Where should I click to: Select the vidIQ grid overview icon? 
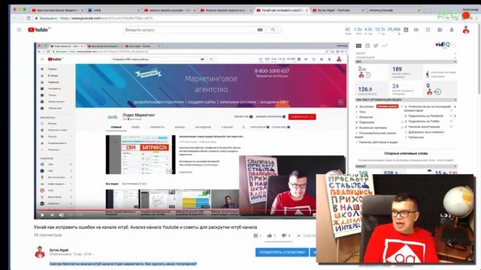click(358, 46)
